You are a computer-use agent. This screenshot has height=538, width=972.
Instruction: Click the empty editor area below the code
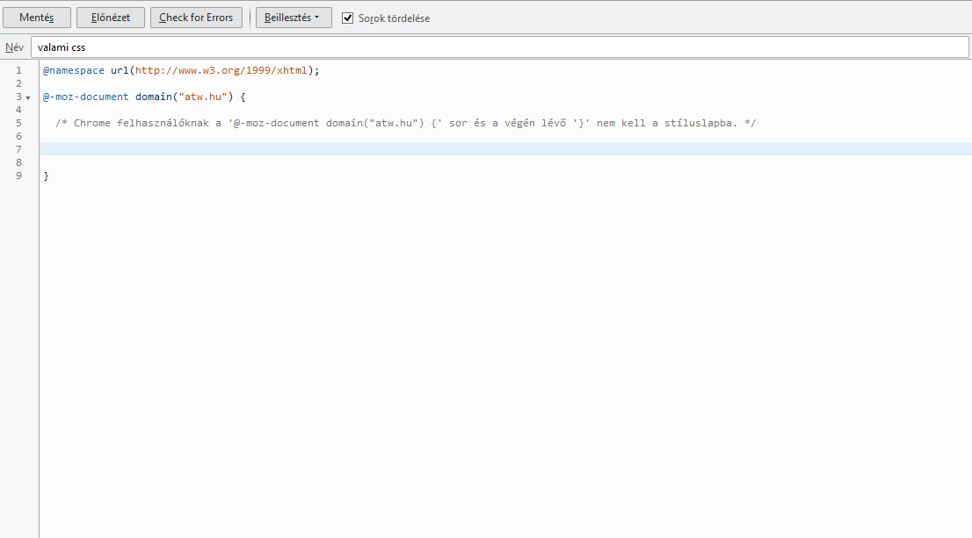501,351
